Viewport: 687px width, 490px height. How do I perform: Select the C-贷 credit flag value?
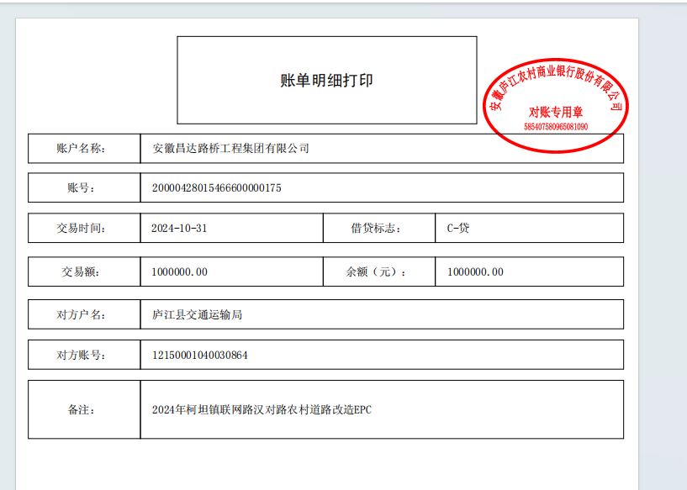[x=458, y=228]
